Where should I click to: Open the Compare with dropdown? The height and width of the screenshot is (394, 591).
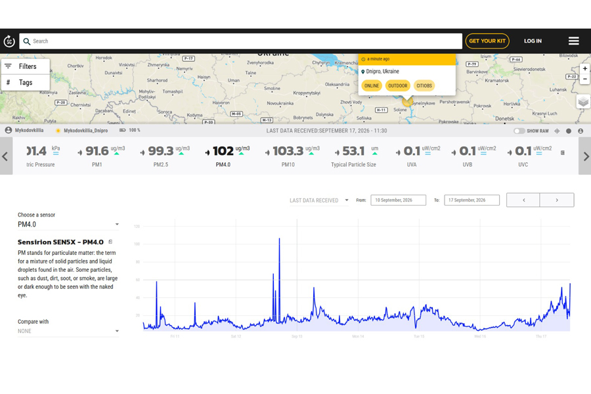tap(68, 331)
